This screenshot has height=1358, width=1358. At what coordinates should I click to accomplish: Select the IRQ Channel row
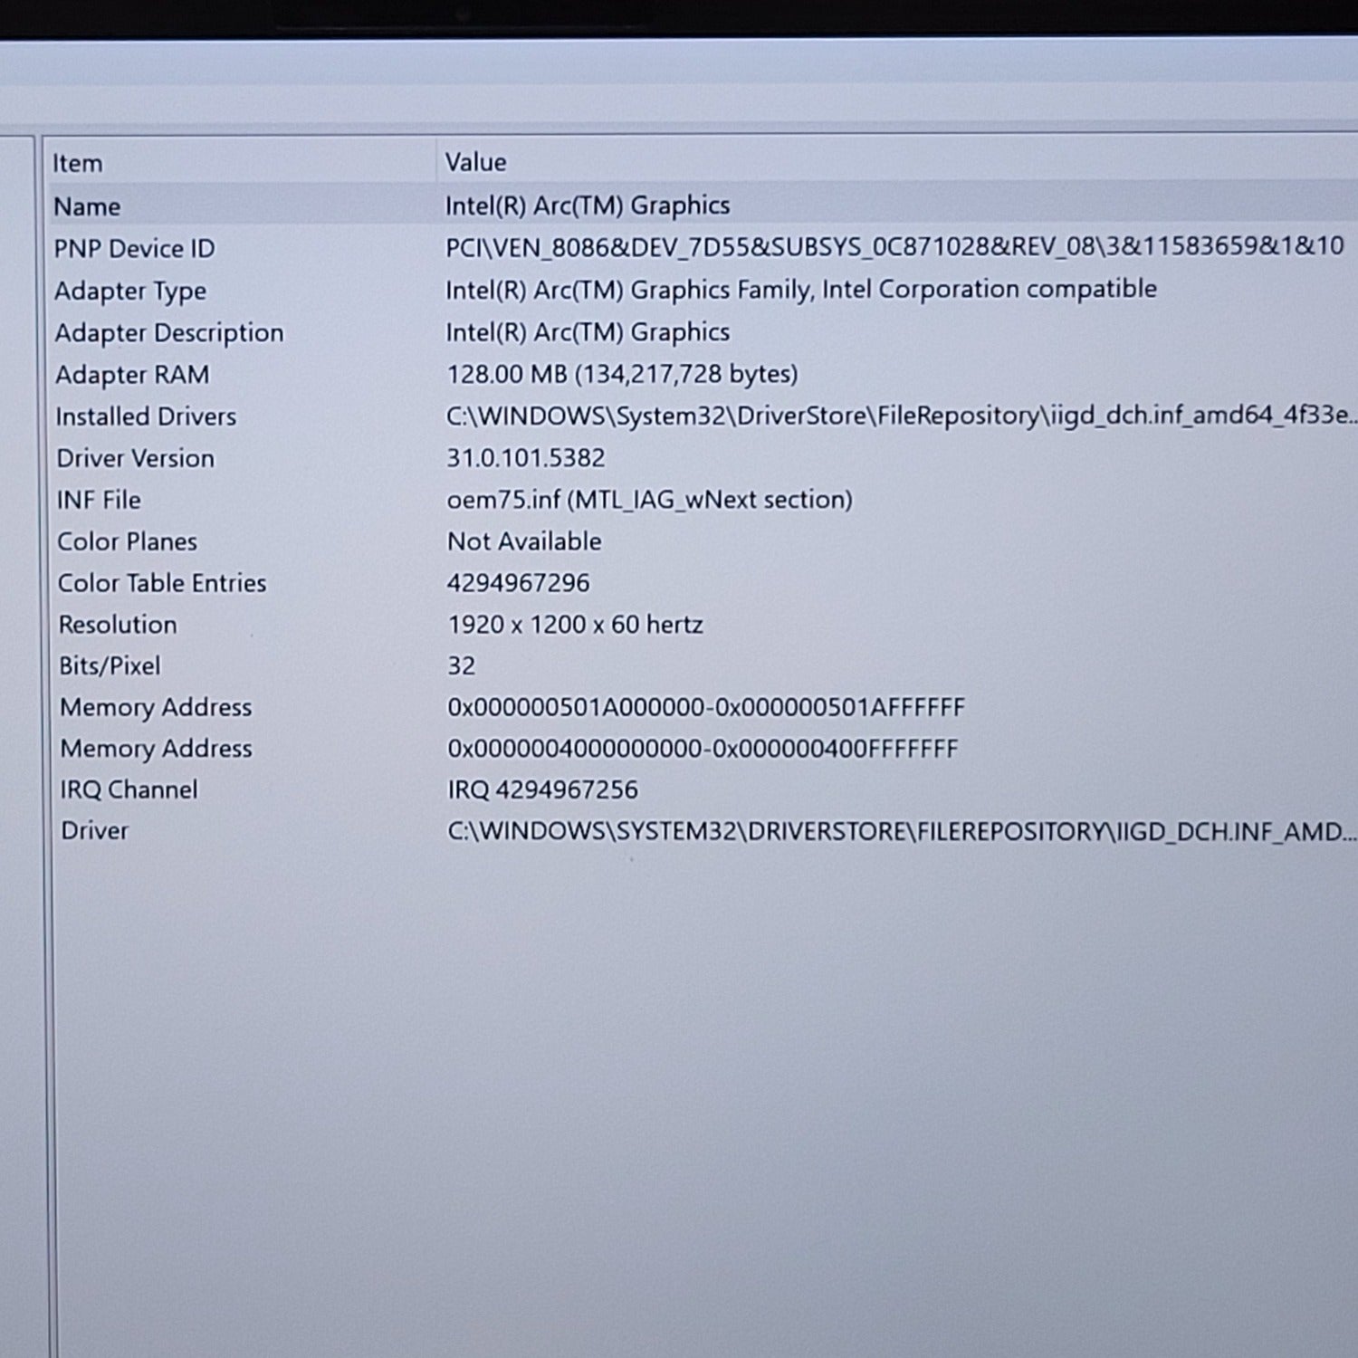point(129,790)
